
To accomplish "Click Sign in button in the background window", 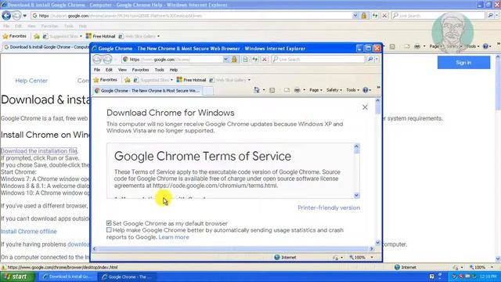I will 463,63.
